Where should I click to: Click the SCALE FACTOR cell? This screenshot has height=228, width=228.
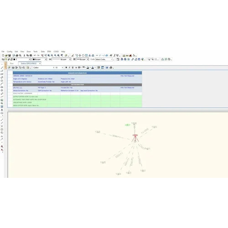click(23, 93)
